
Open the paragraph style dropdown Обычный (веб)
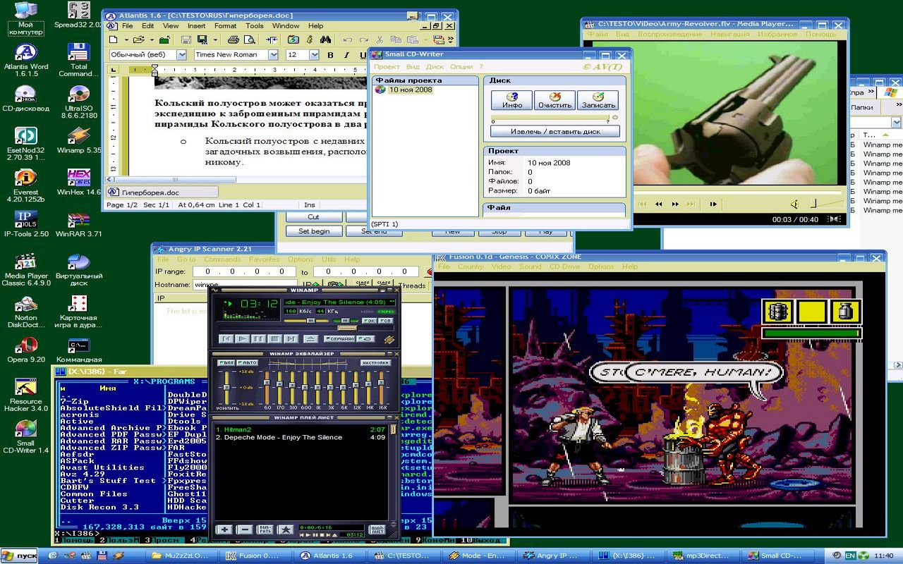click(181, 55)
